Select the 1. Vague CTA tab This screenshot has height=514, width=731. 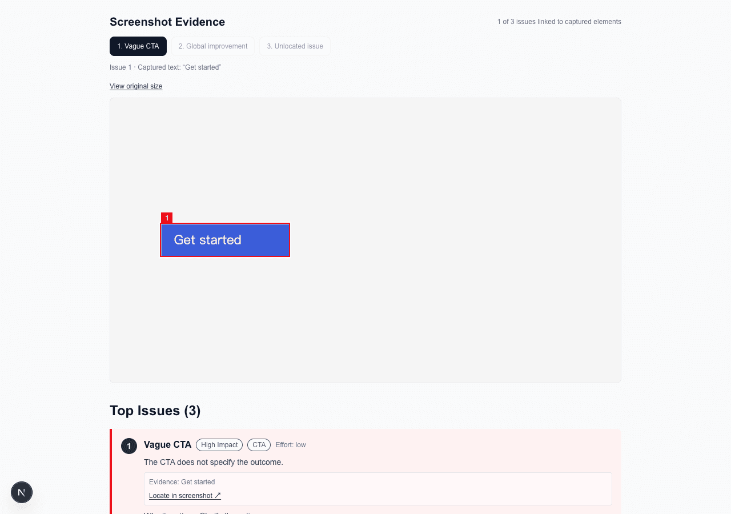pyautogui.click(x=138, y=46)
